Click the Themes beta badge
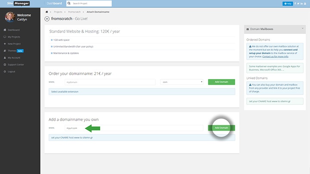310x174 pixels. click(x=20, y=51)
